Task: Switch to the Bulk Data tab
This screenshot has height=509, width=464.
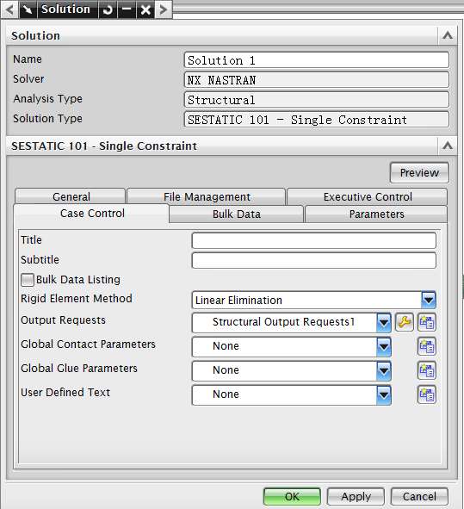Action: point(237,214)
